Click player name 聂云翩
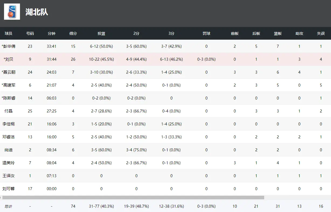This screenshot has height=212, width=331. (x=9, y=72)
